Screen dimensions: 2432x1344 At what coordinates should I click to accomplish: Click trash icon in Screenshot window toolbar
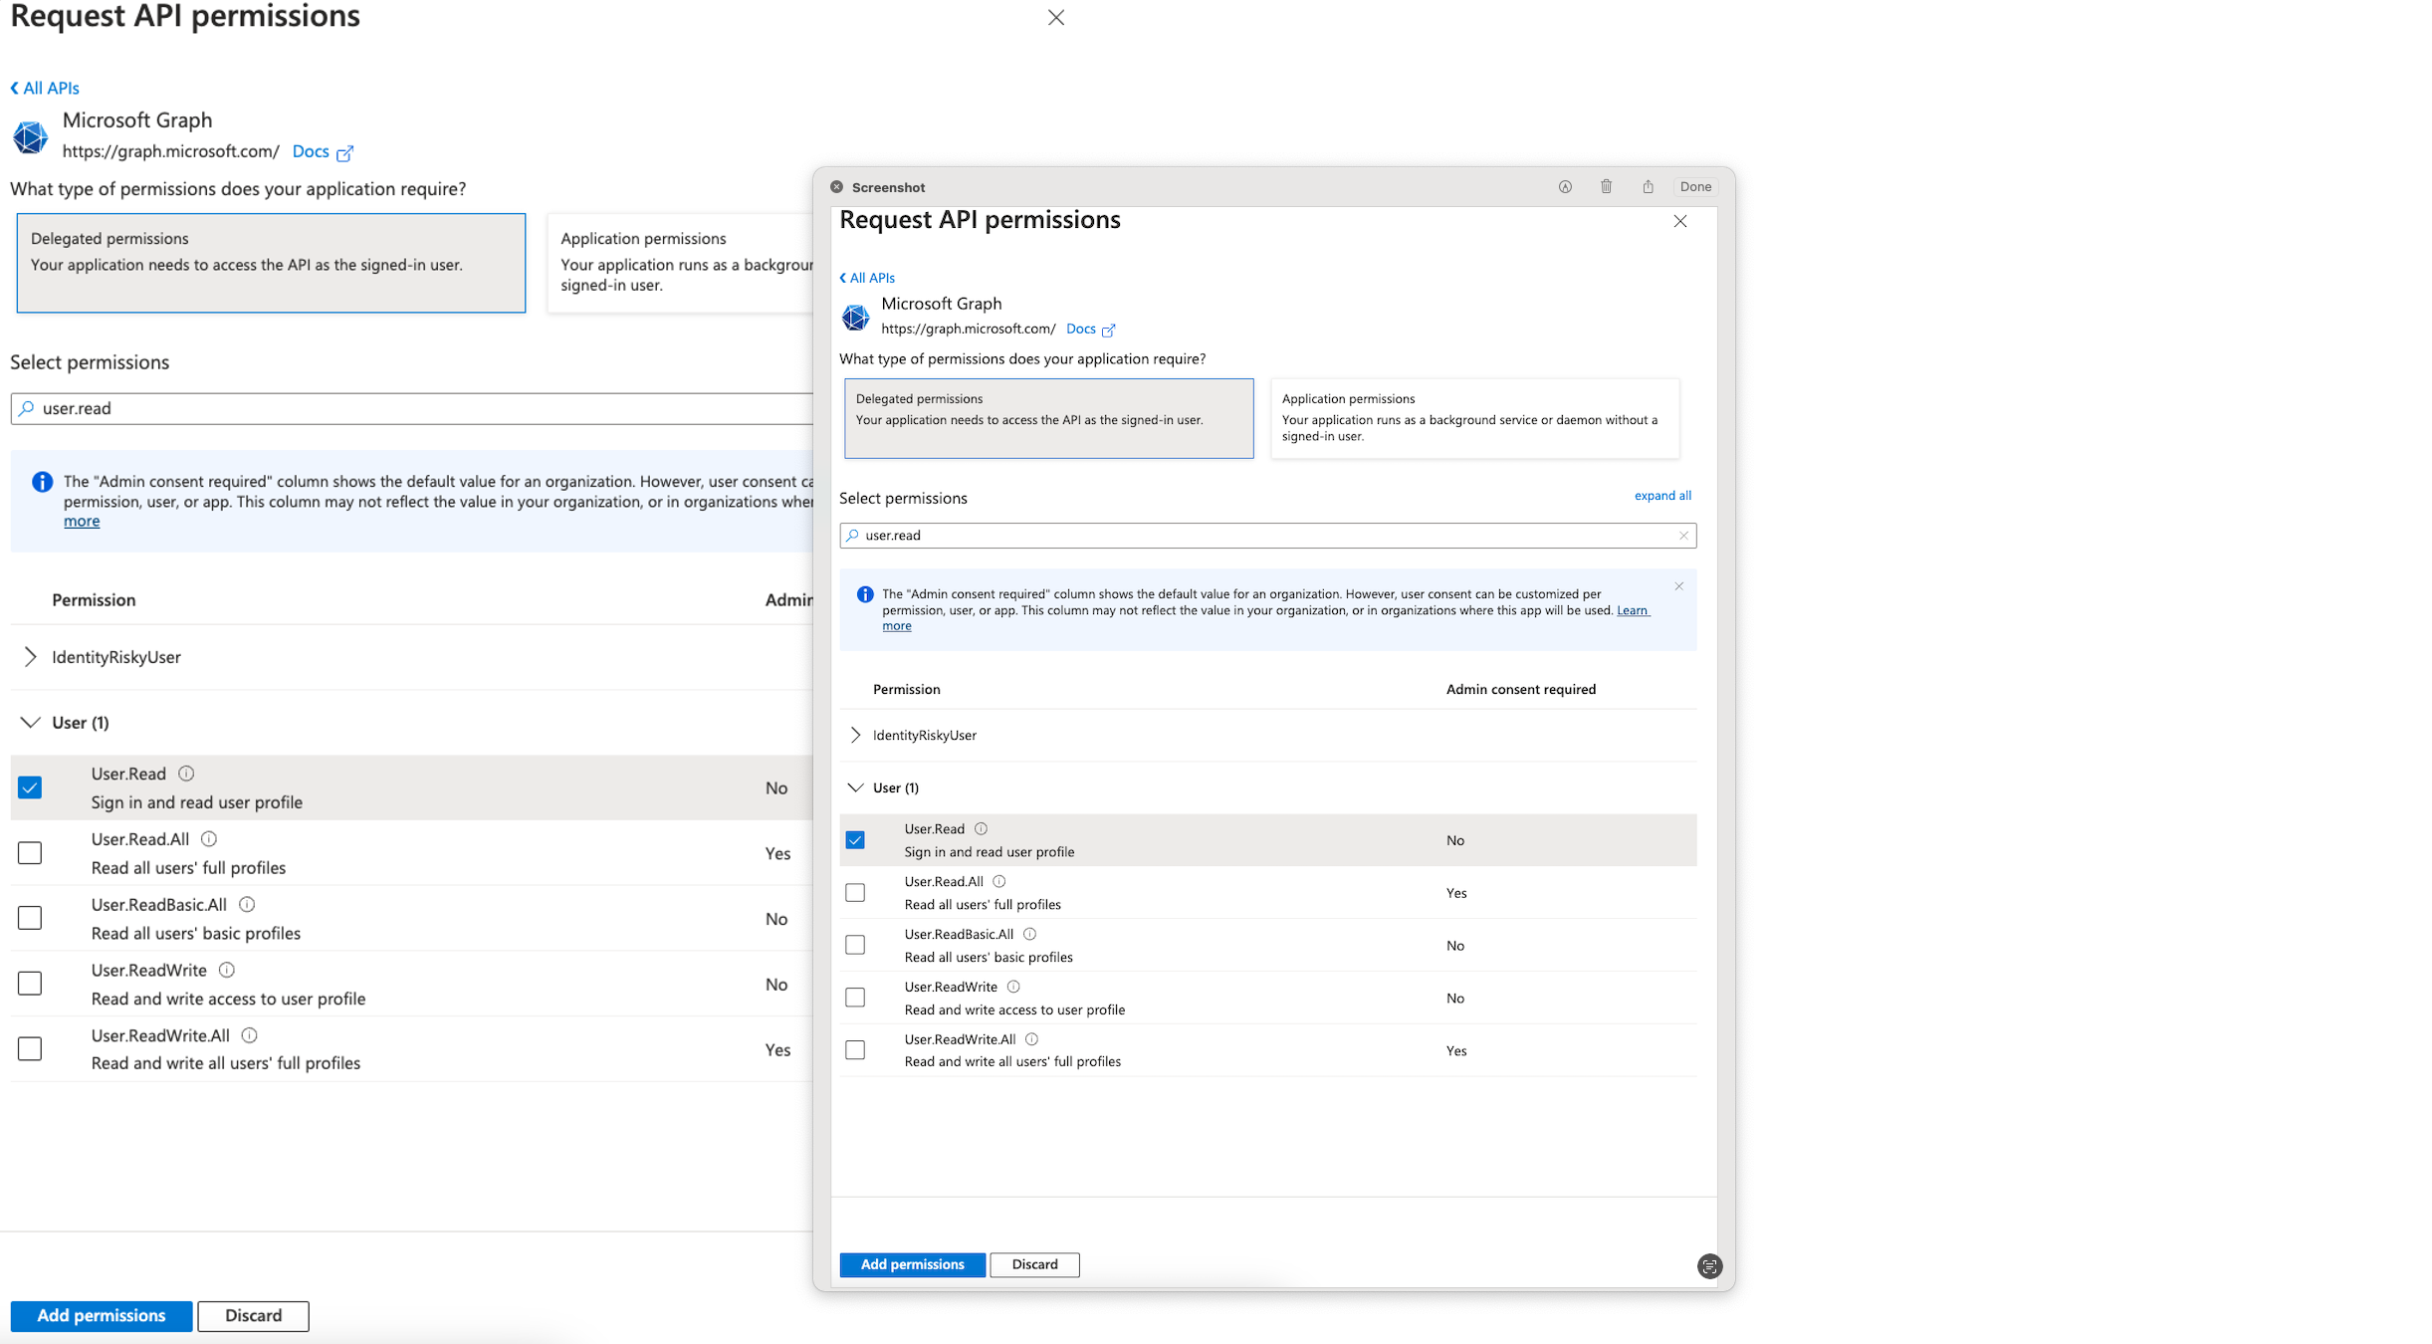click(x=1606, y=187)
